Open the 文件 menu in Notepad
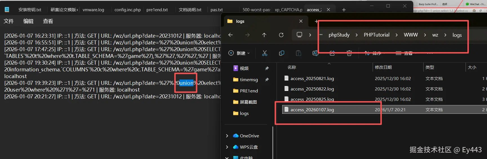This screenshot has width=487, height=159. point(9,21)
